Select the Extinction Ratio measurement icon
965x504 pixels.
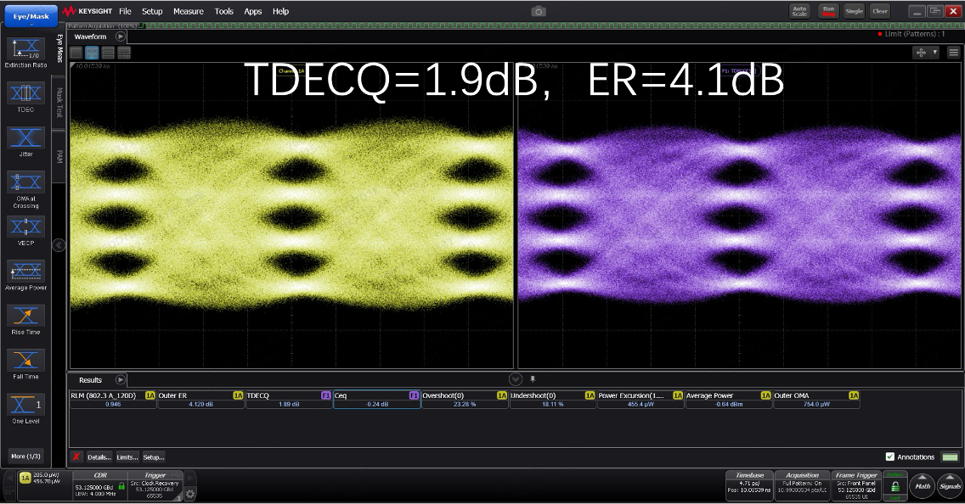25,49
